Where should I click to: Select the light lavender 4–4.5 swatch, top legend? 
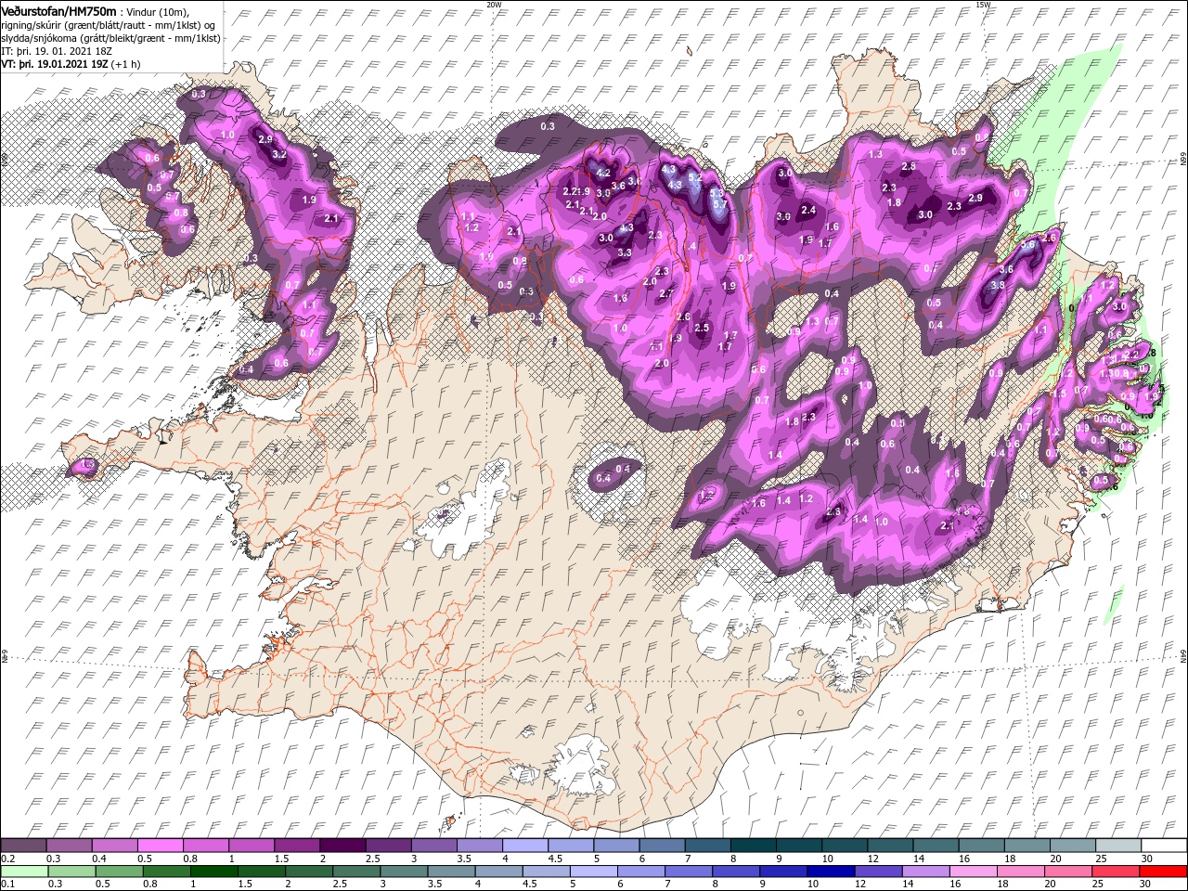pos(525,845)
